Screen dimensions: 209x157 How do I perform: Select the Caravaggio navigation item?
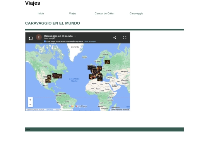pyautogui.click(x=136, y=14)
